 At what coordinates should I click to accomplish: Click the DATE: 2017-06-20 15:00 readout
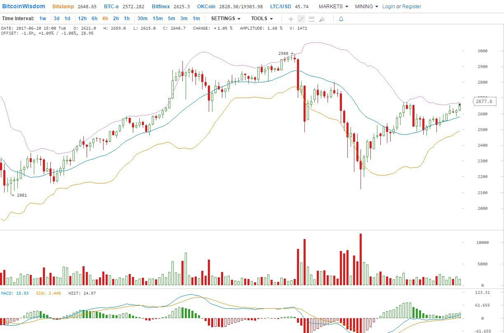[33, 28]
